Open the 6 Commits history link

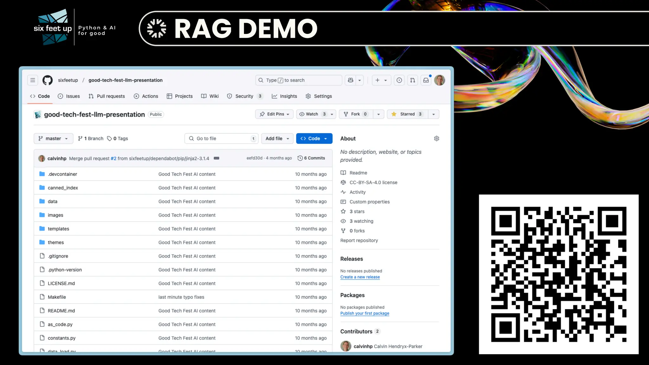[x=311, y=158]
